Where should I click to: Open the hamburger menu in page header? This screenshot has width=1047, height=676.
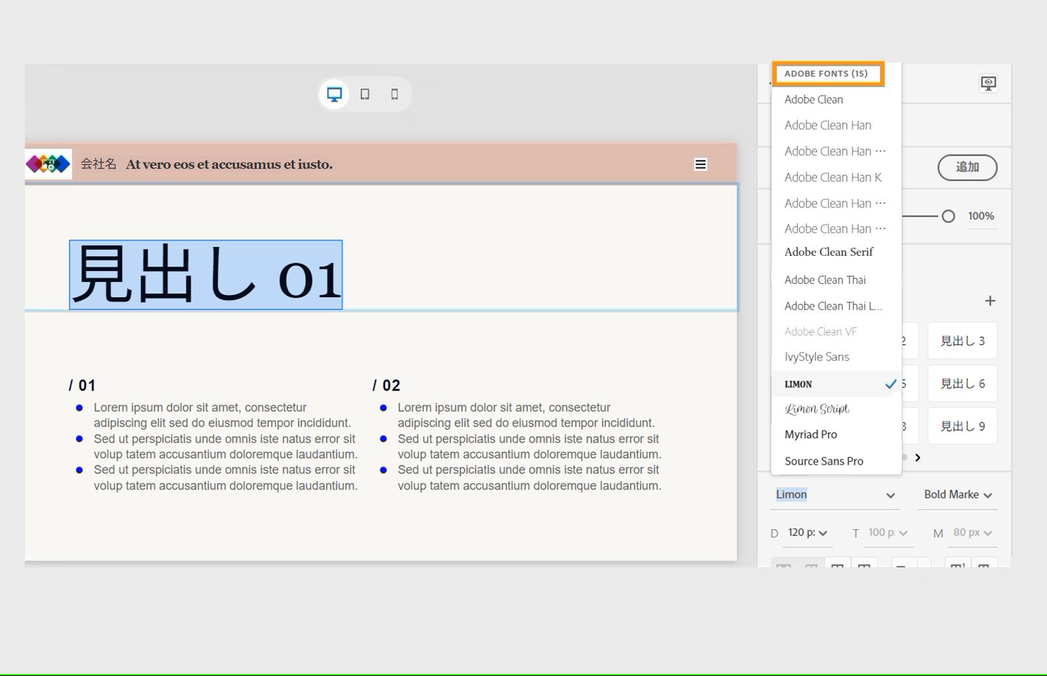click(700, 164)
